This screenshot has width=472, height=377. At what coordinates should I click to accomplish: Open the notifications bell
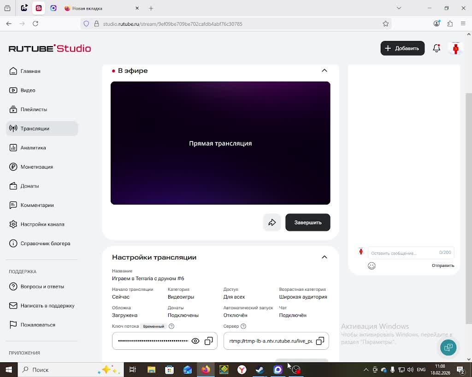coord(437,48)
